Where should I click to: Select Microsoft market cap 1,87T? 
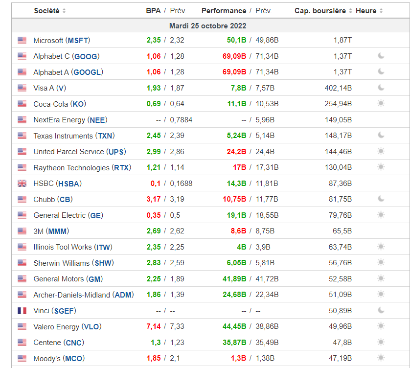pos(342,40)
